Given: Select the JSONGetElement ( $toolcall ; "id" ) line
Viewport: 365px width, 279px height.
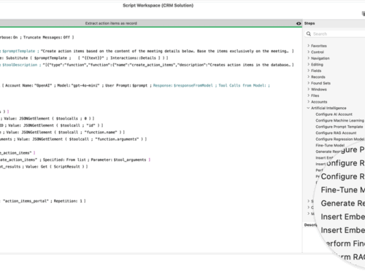Looking at the screenshot, I should pos(52,125).
